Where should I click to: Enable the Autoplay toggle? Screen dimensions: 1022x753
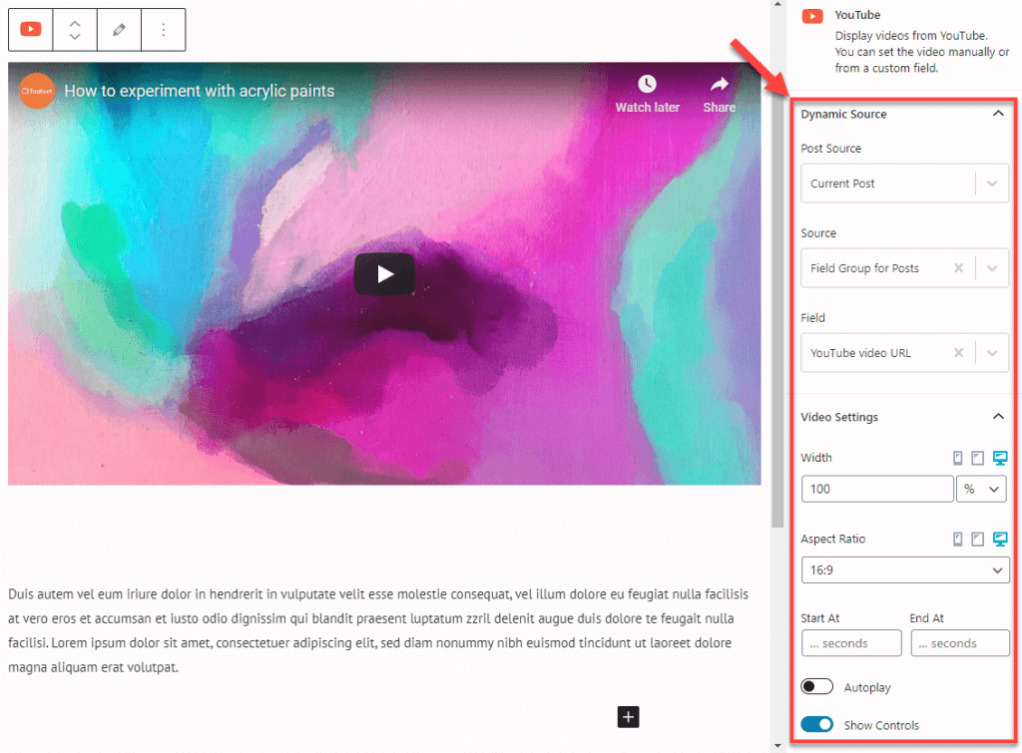point(816,687)
